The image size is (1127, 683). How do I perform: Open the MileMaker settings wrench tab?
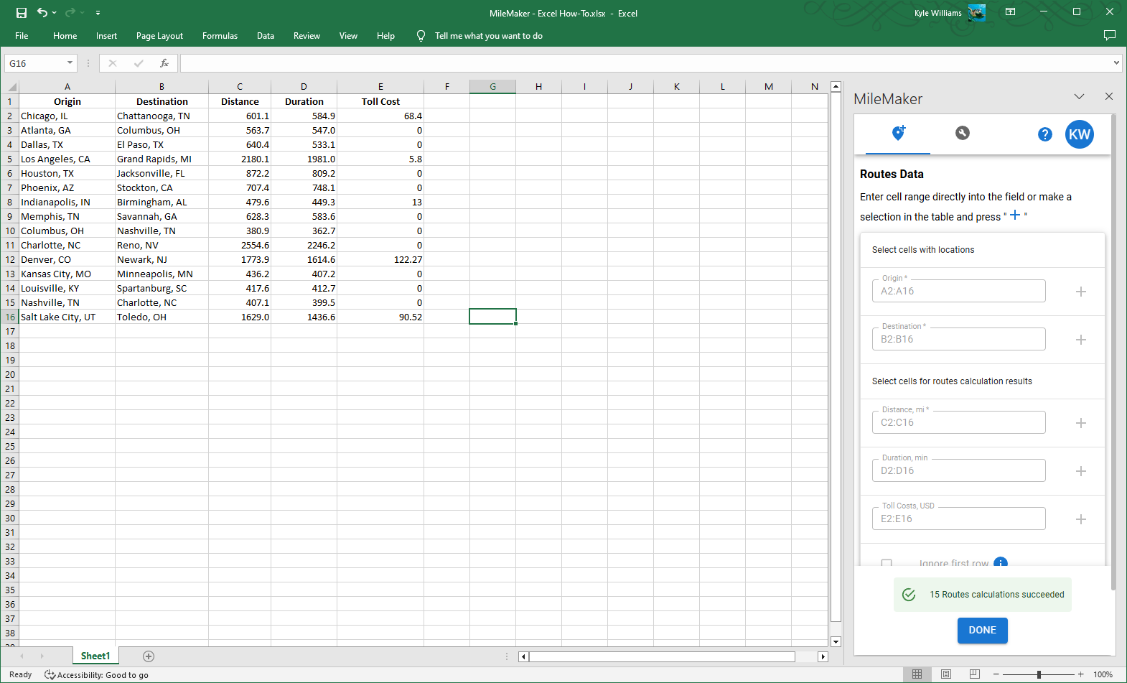963,133
